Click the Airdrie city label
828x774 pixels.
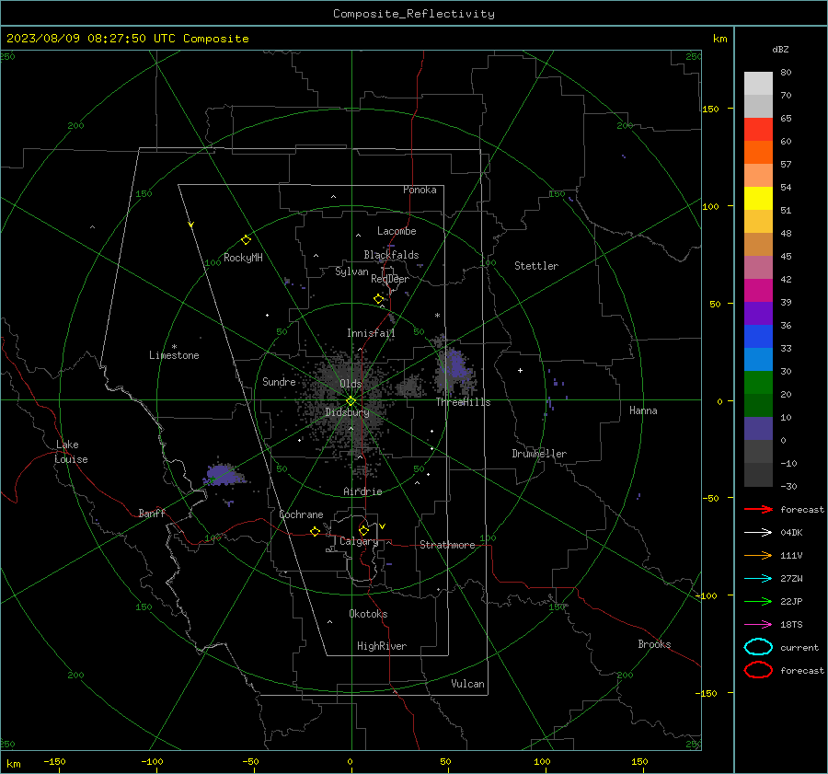[362, 491]
